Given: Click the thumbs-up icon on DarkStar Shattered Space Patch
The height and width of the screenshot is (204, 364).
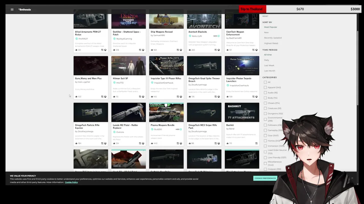Looking at the screenshot, I should (x=114, y=50).
